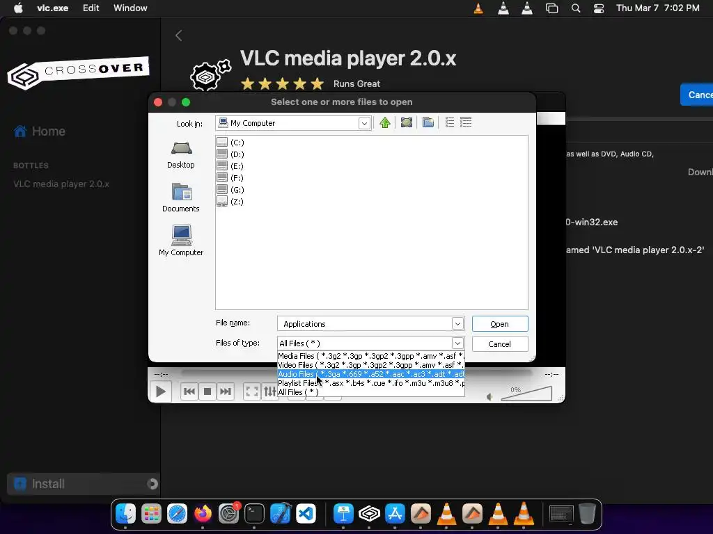Screen dimensions: 713x534
Task: Select the (G:) drive
Action: pos(230,190)
